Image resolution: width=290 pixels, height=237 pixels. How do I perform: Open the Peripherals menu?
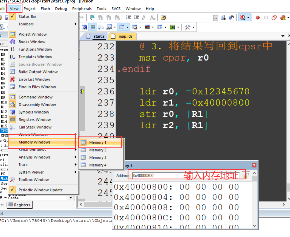82,9
